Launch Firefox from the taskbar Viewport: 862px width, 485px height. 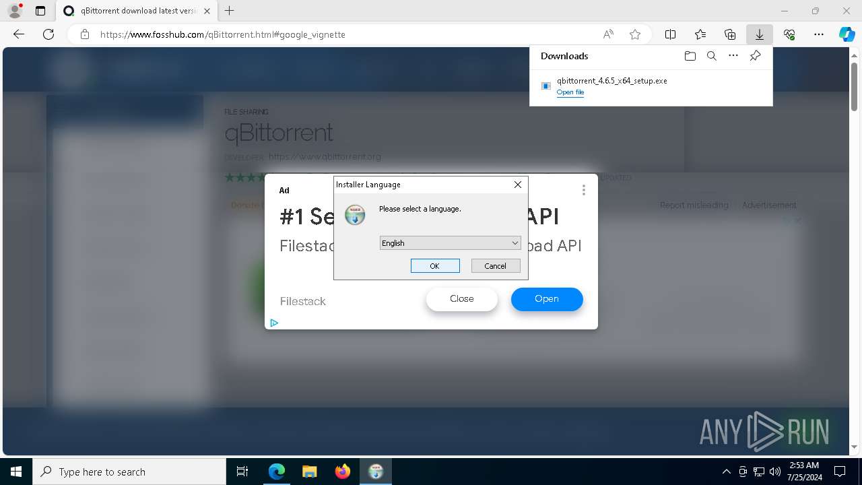pos(342,472)
